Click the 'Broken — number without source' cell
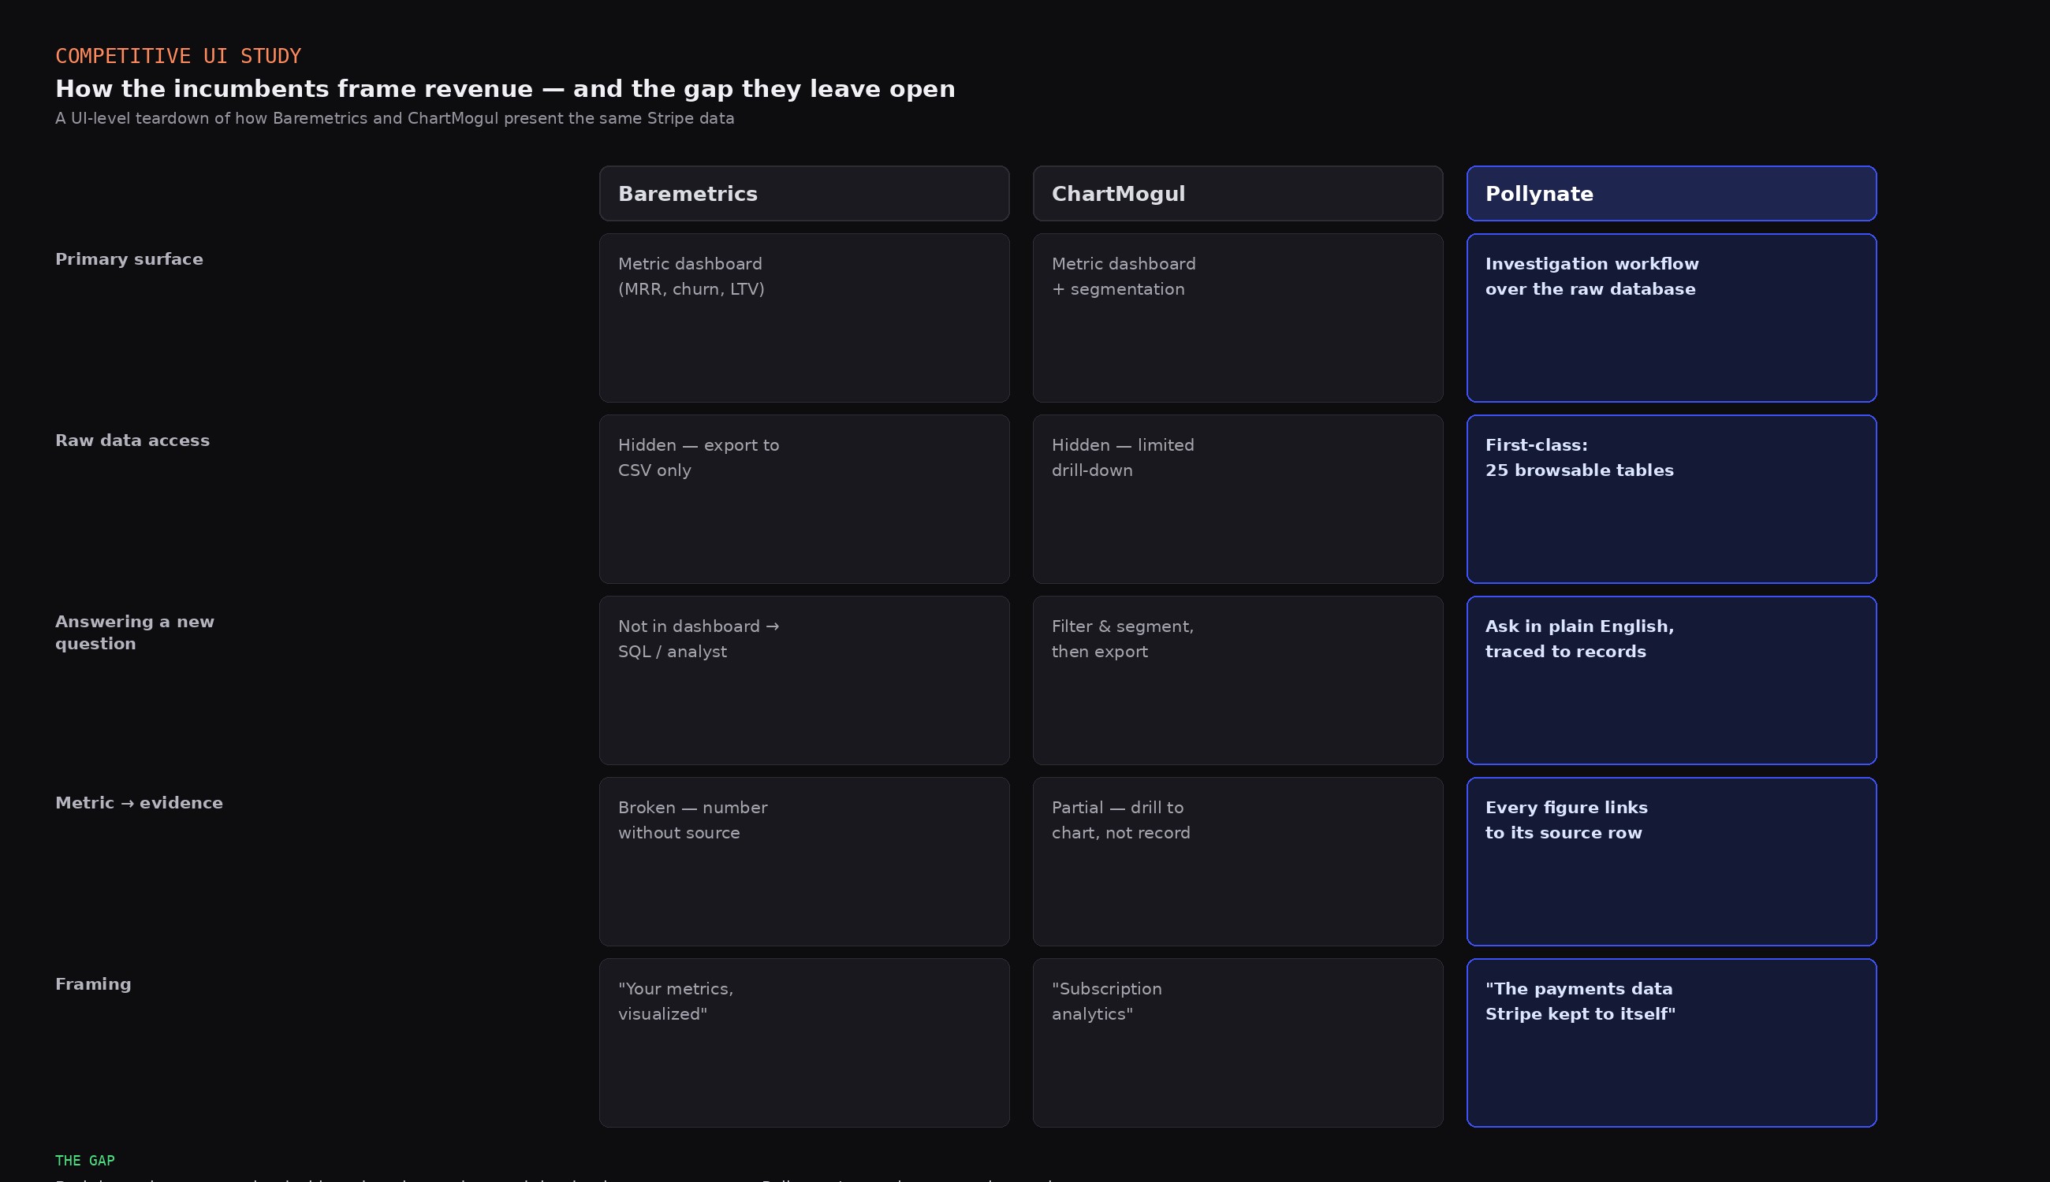 pos(804,861)
